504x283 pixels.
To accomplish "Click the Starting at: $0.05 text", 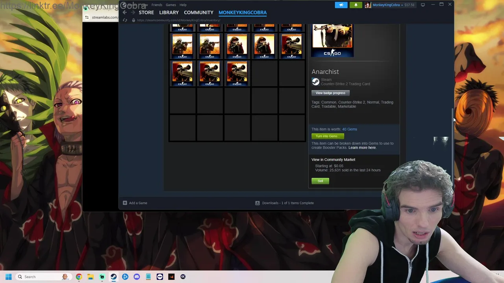I will point(329,166).
